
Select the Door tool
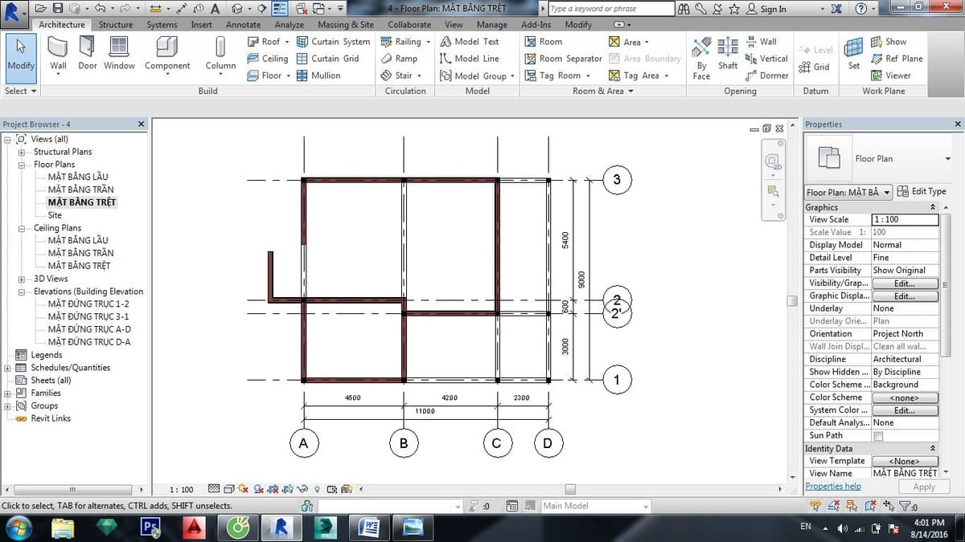tap(87, 55)
